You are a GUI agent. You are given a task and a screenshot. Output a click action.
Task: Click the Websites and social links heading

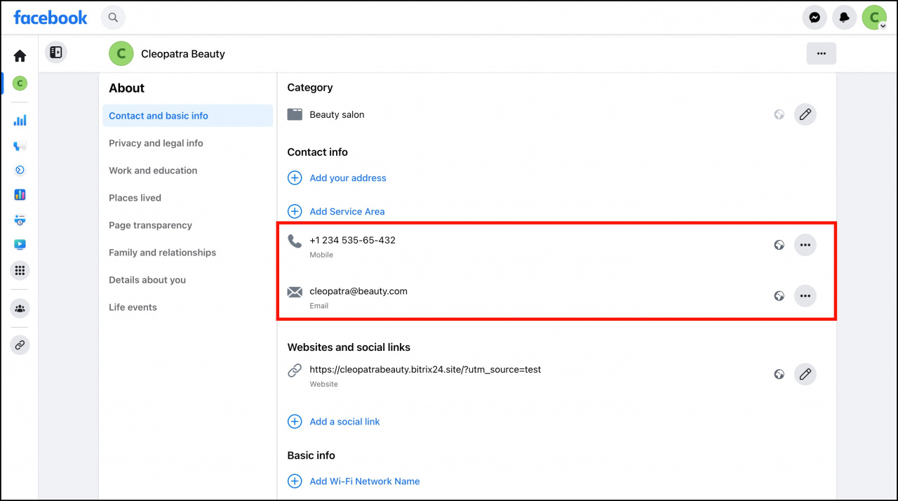click(349, 347)
